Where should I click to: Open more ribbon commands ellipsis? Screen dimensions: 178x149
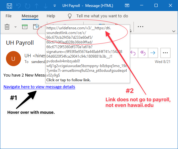(140, 26)
